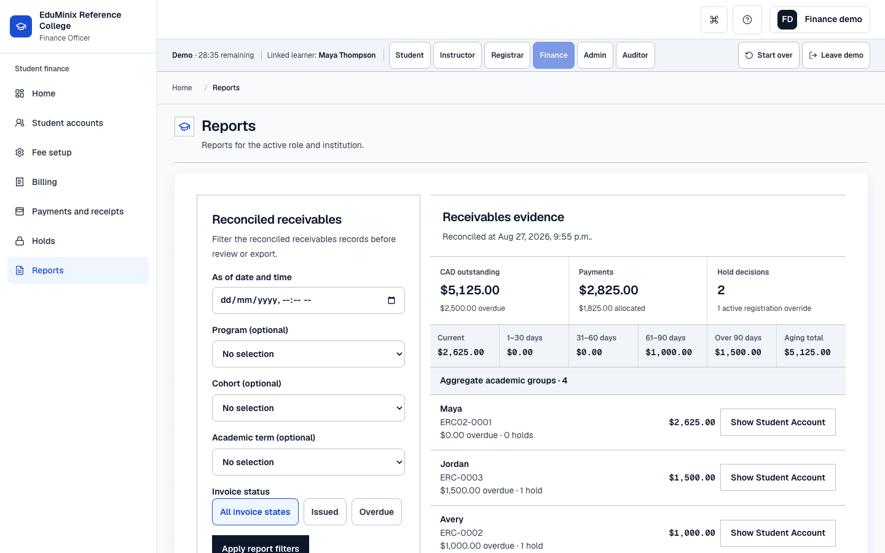Open Student accounts in sidebar
Screen dimensions: 885x553
click(78, 123)
